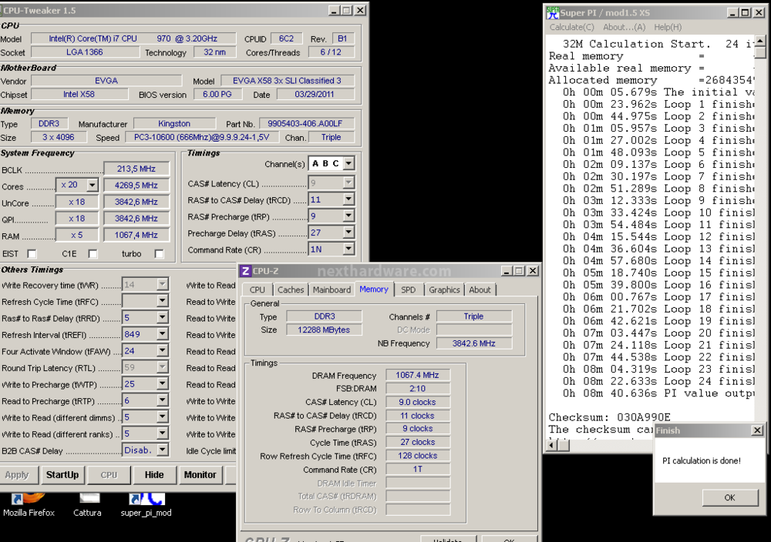Close the Finish dialog
Image resolution: width=771 pixels, height=542 pixels.
tap(757, 430)
